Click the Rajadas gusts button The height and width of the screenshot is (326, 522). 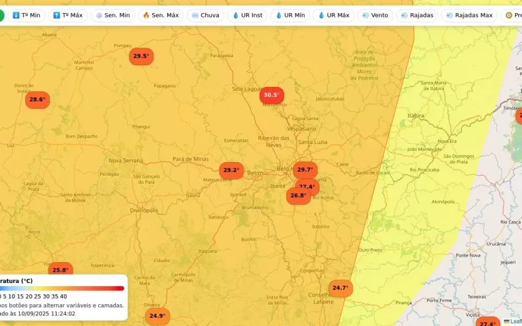pyautogui.click(x=417, y=15)
